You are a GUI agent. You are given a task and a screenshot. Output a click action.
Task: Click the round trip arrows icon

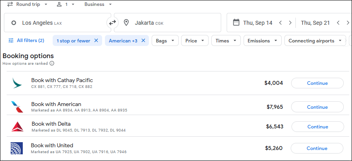point(10,4)
